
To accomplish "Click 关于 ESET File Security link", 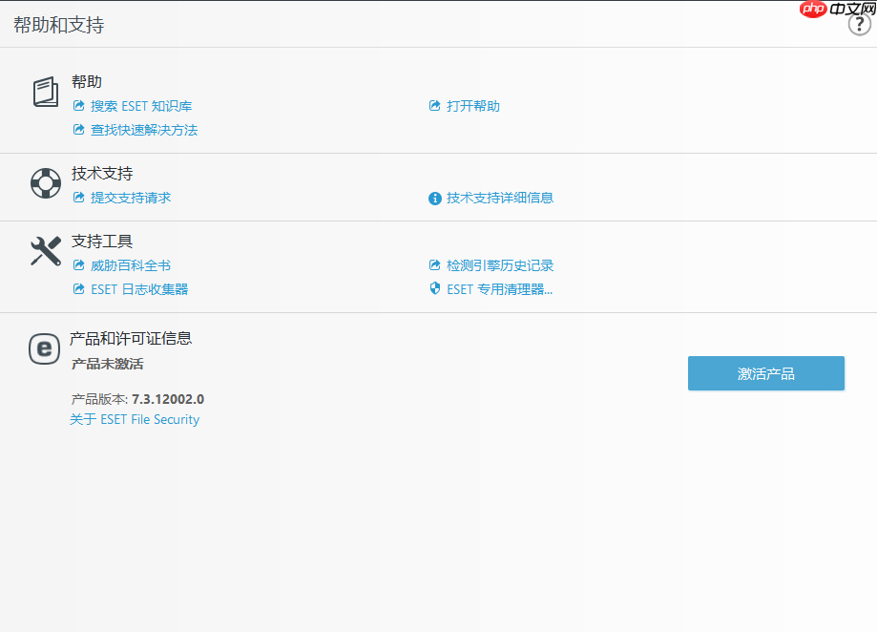I will 133,419.
